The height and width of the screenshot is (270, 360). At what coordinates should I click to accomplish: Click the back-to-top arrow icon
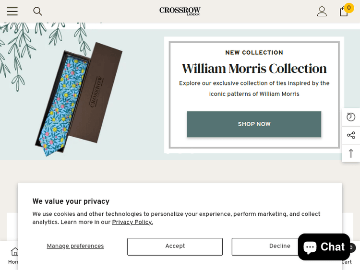pos(351,153)
